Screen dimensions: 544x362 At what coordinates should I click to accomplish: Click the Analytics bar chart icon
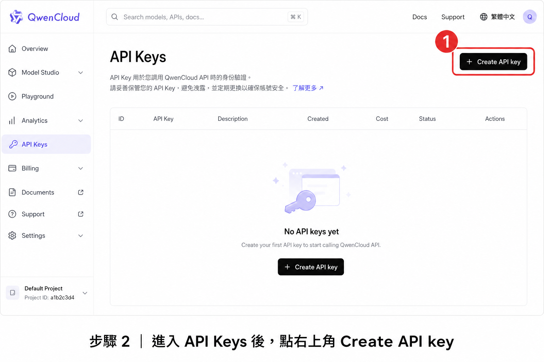point(12,121)
